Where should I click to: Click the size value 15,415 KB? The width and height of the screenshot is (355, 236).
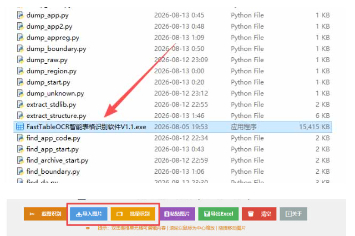(314, 127)
